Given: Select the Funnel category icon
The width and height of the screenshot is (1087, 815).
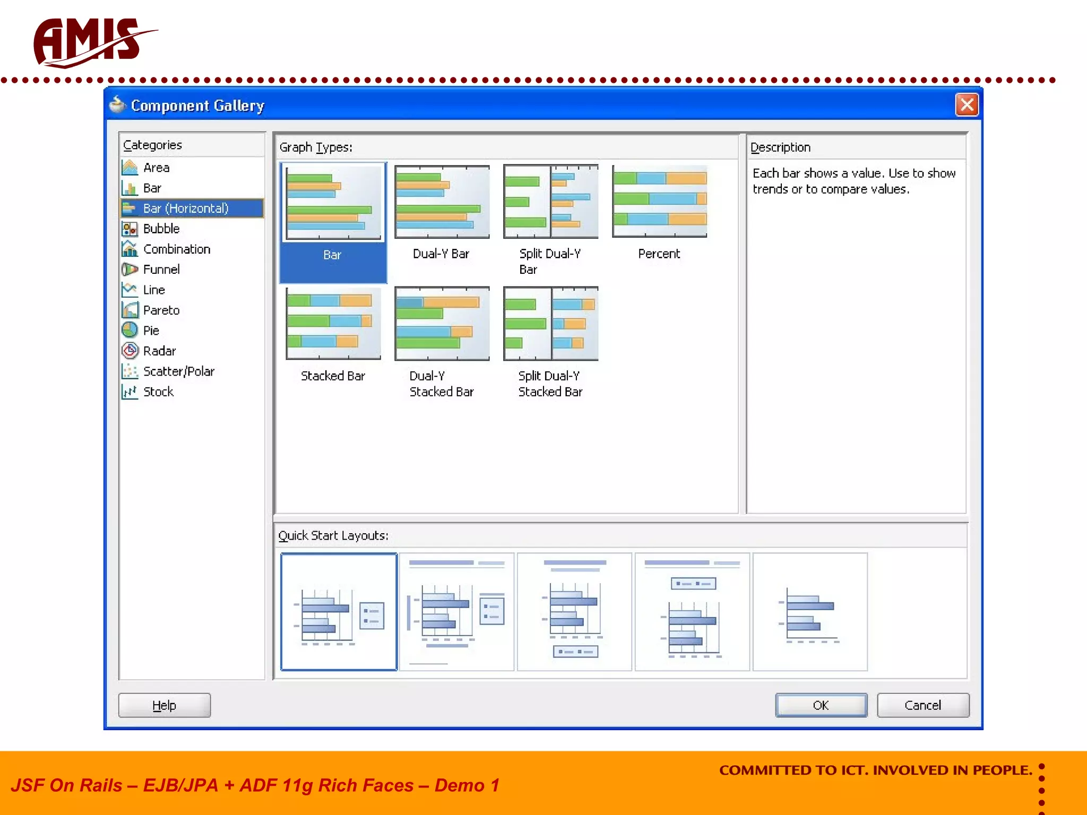Looking at the screenshot, I should [130, 270].
